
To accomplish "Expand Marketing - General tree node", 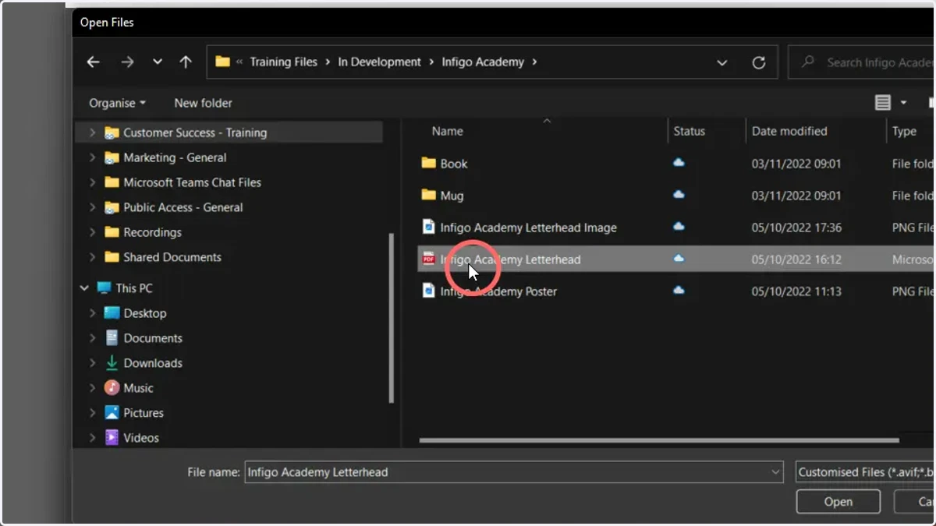I will click(x=92, y=157).
